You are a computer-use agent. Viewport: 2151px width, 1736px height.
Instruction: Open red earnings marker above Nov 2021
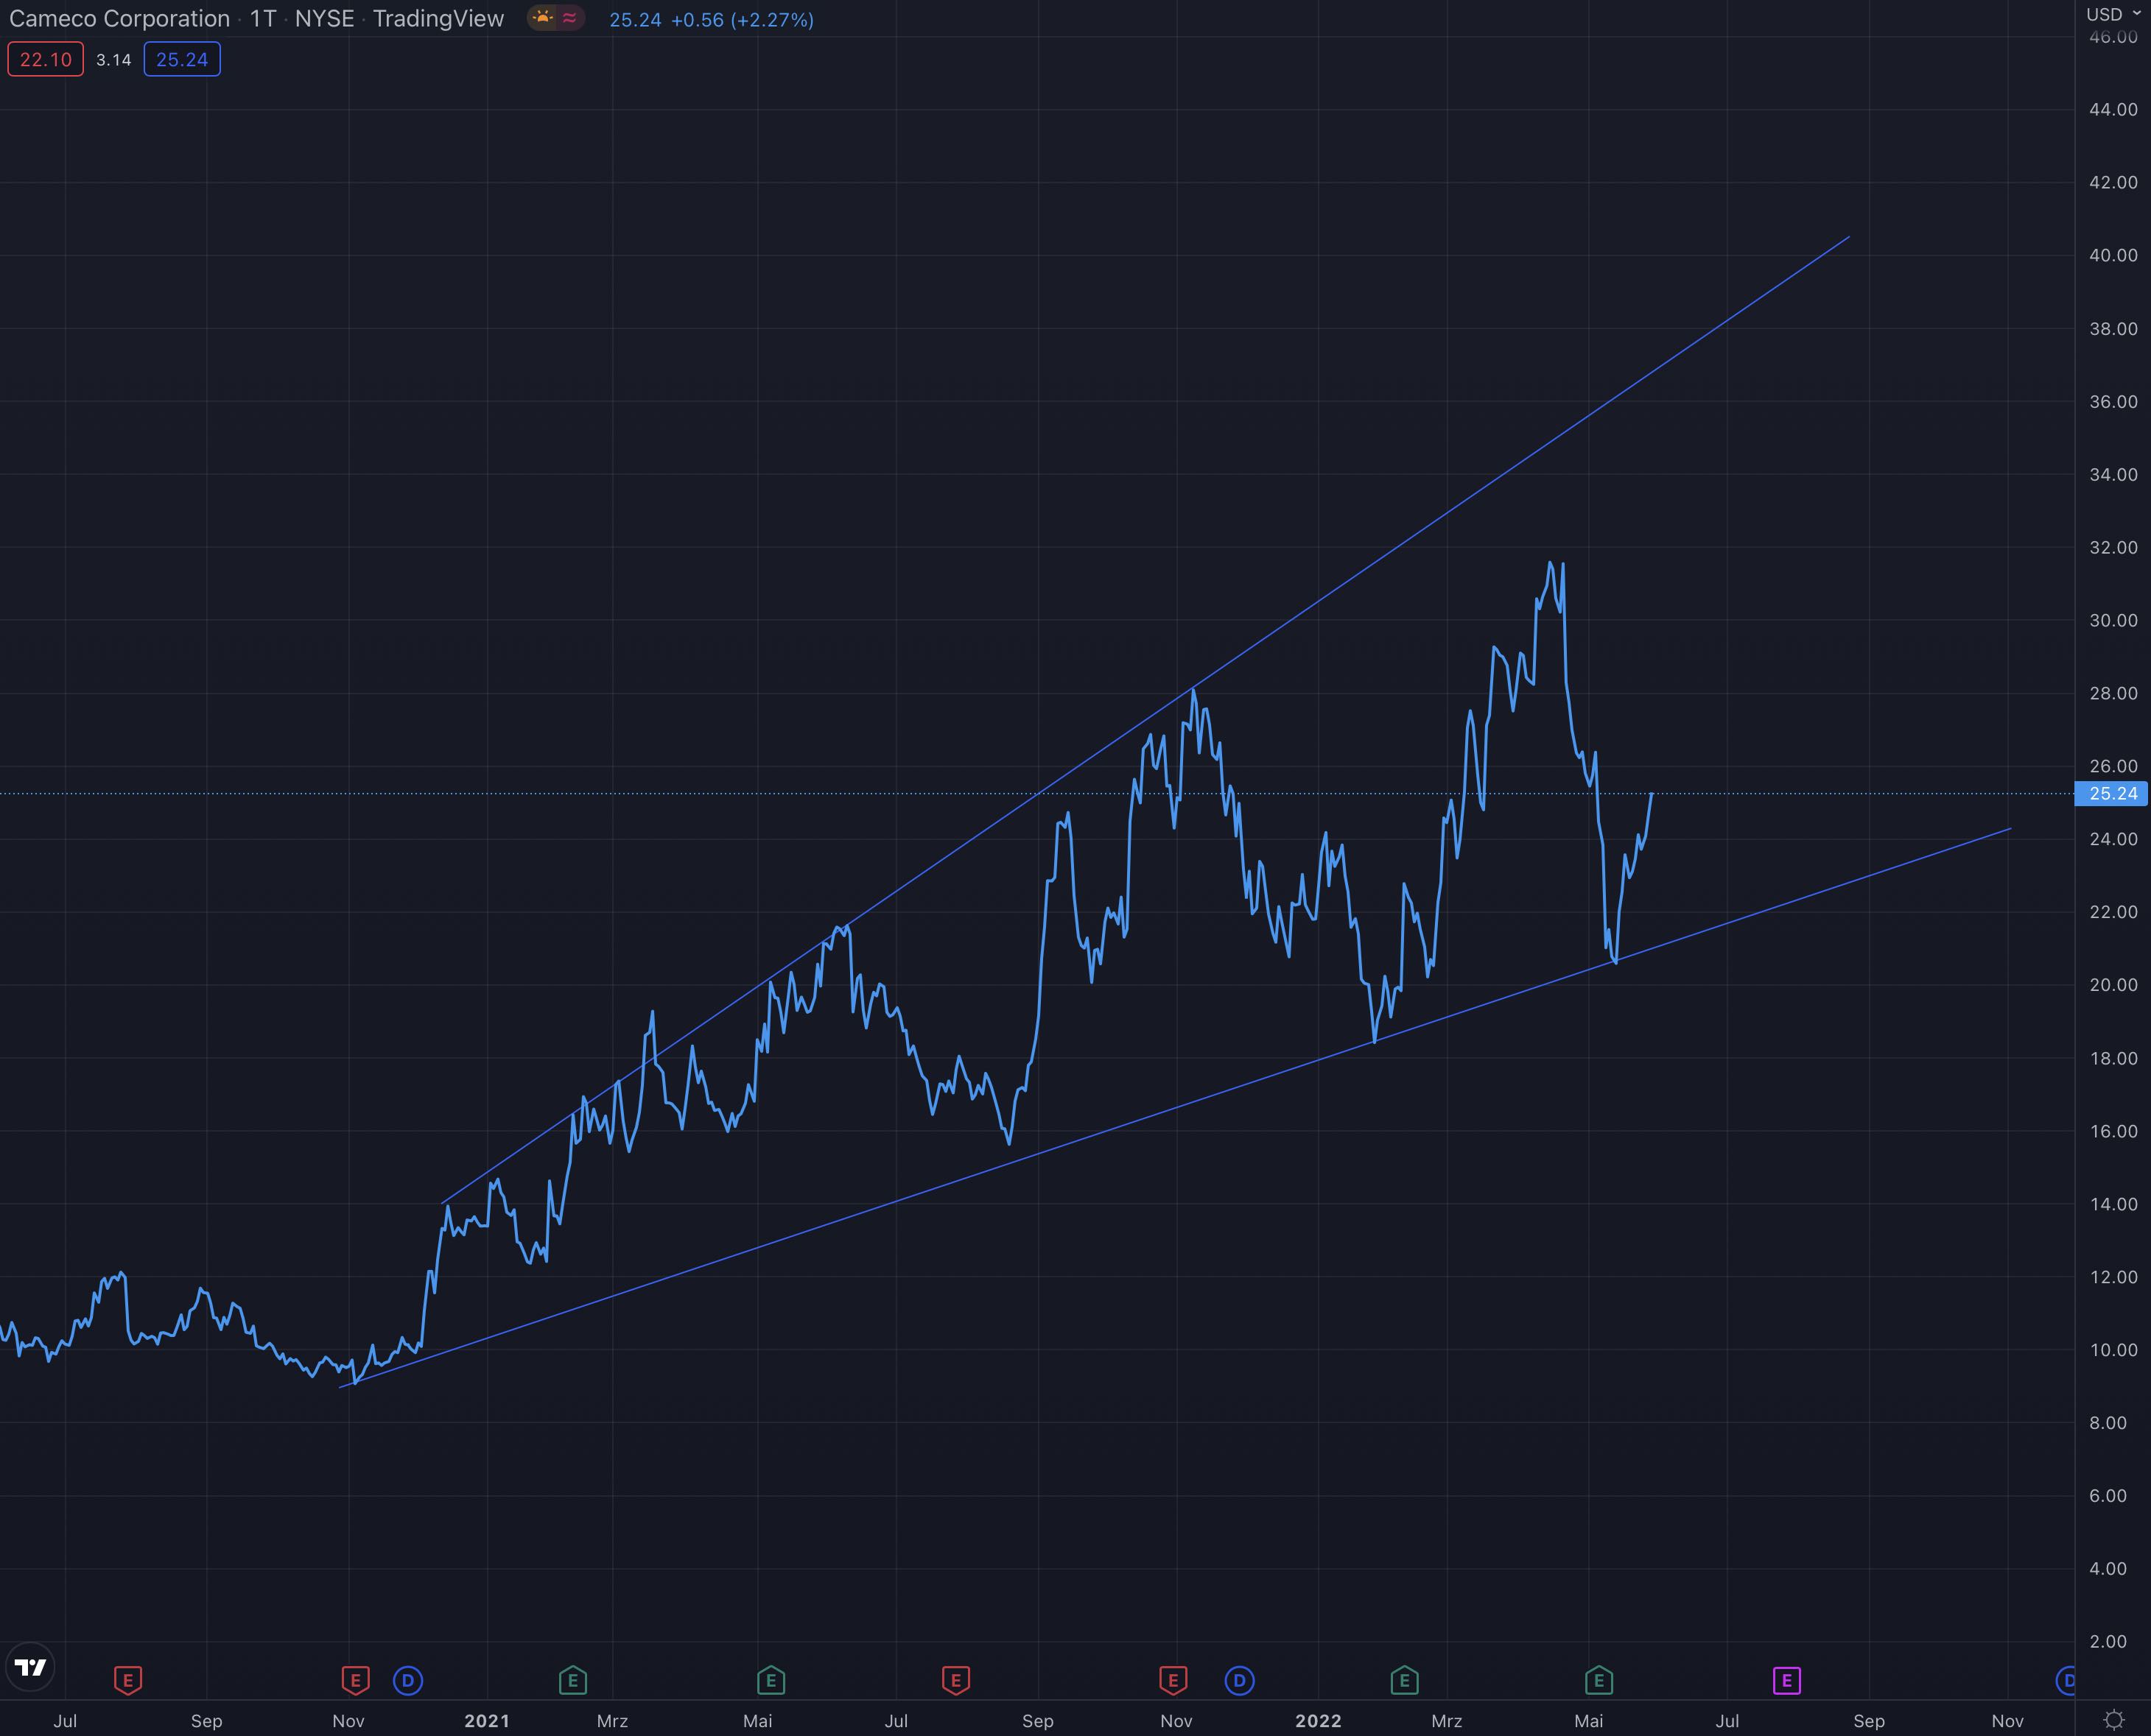coord(1173,1680)
